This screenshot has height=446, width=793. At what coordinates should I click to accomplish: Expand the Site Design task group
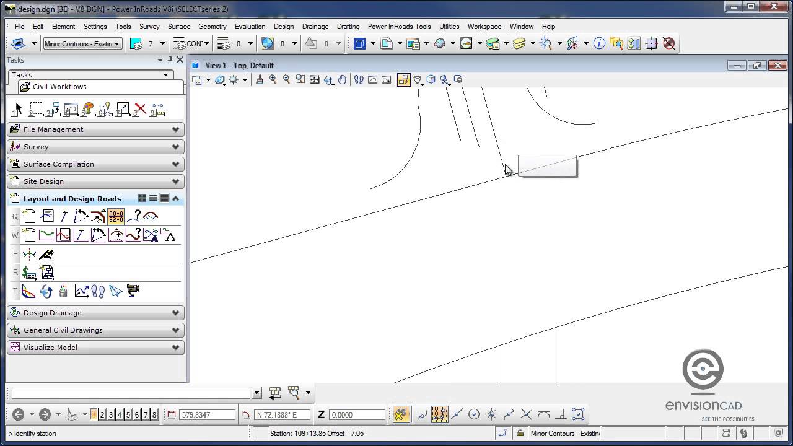coord(95,181)
